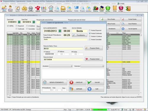This screenshot has width=148, height=111.
Task: Check the Horário Disponível box
Action: [90, 30]
